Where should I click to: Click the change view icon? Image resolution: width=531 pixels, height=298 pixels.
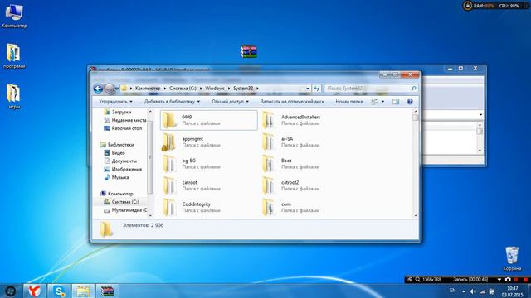tap(374, 102)
